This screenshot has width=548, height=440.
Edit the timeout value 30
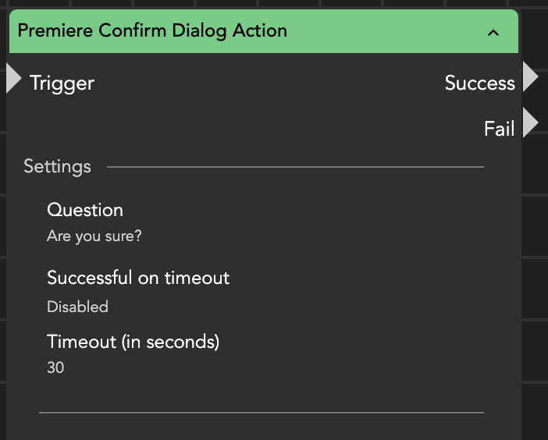coord(55,367)
